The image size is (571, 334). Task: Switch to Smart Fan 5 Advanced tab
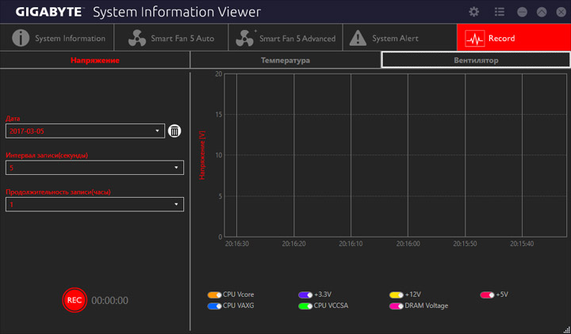point(285,38)
